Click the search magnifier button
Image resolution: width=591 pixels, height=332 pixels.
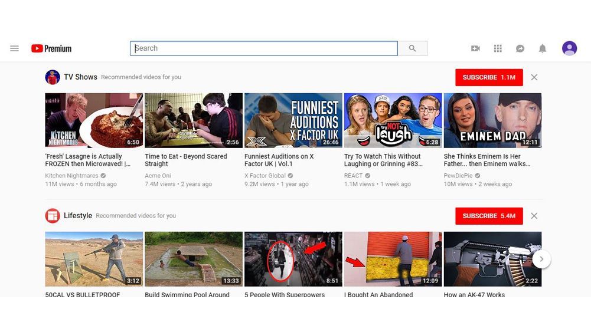(x=413, y=48)
